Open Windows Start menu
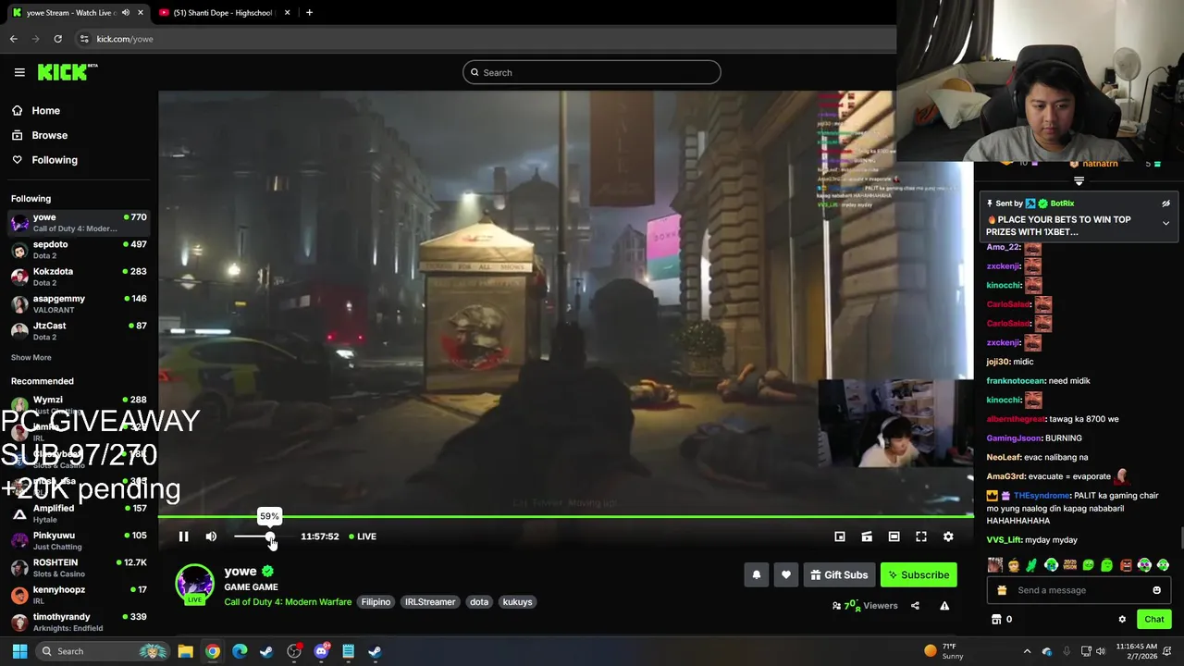This screenshot has width=1184, height=666. [x=19, y=651]
